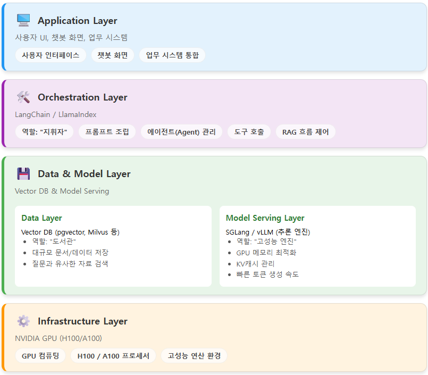Click the Orchestration Layer hammer-and-wrench icon
The image size is (428, 375).
coord(23,97)
